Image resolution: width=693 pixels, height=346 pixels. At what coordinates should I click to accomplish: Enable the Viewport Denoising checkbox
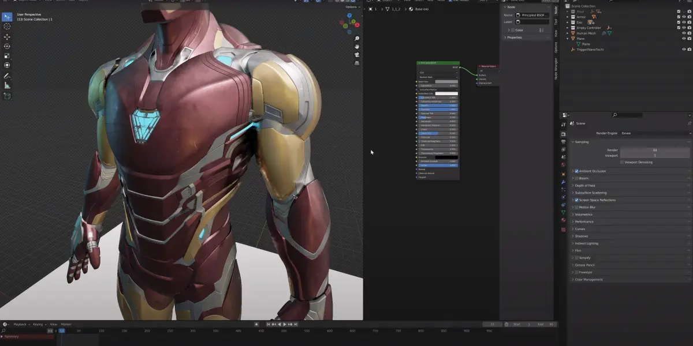click(622, 162)
